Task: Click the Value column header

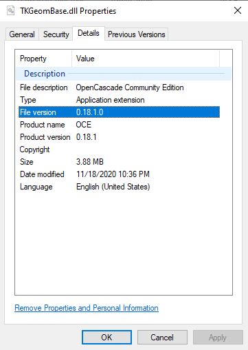Action: point(146,59)
